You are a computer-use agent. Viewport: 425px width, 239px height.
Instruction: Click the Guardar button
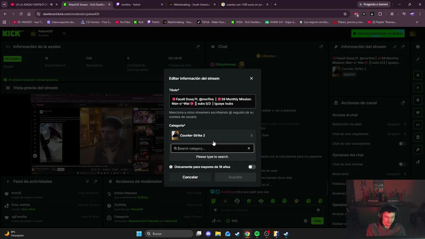[235, 177]
